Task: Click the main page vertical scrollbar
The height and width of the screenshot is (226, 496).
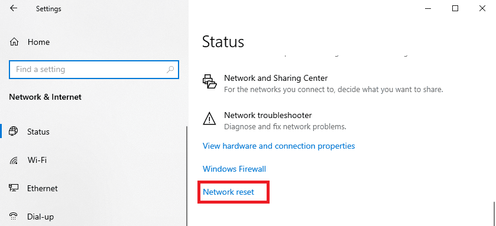Action: pos(494,214)
